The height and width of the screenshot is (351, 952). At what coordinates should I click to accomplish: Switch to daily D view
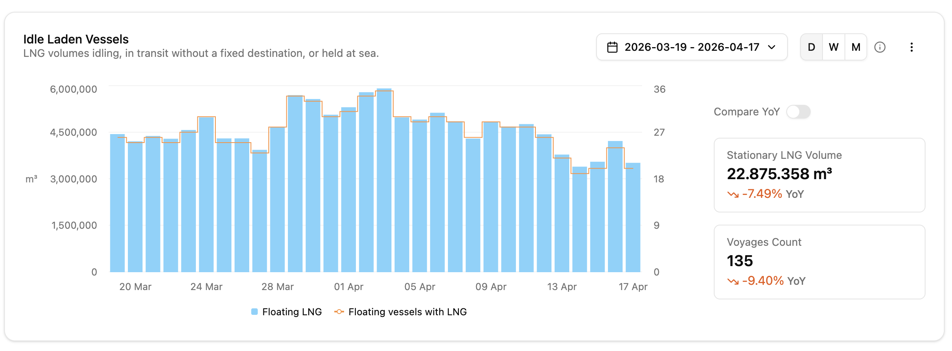[812, 47]
